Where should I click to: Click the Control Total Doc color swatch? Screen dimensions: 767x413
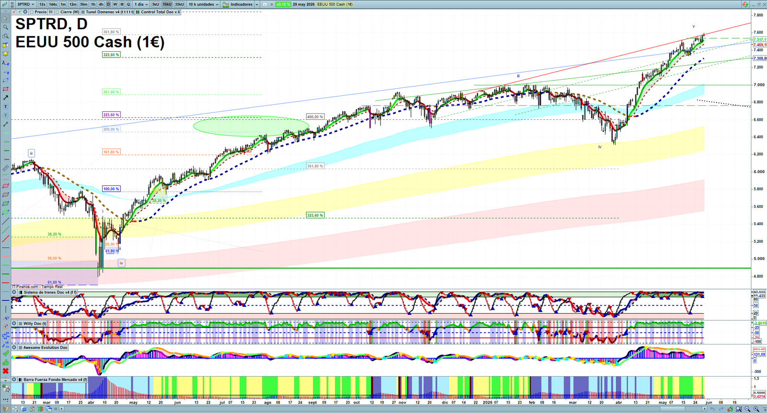[138, 12]
